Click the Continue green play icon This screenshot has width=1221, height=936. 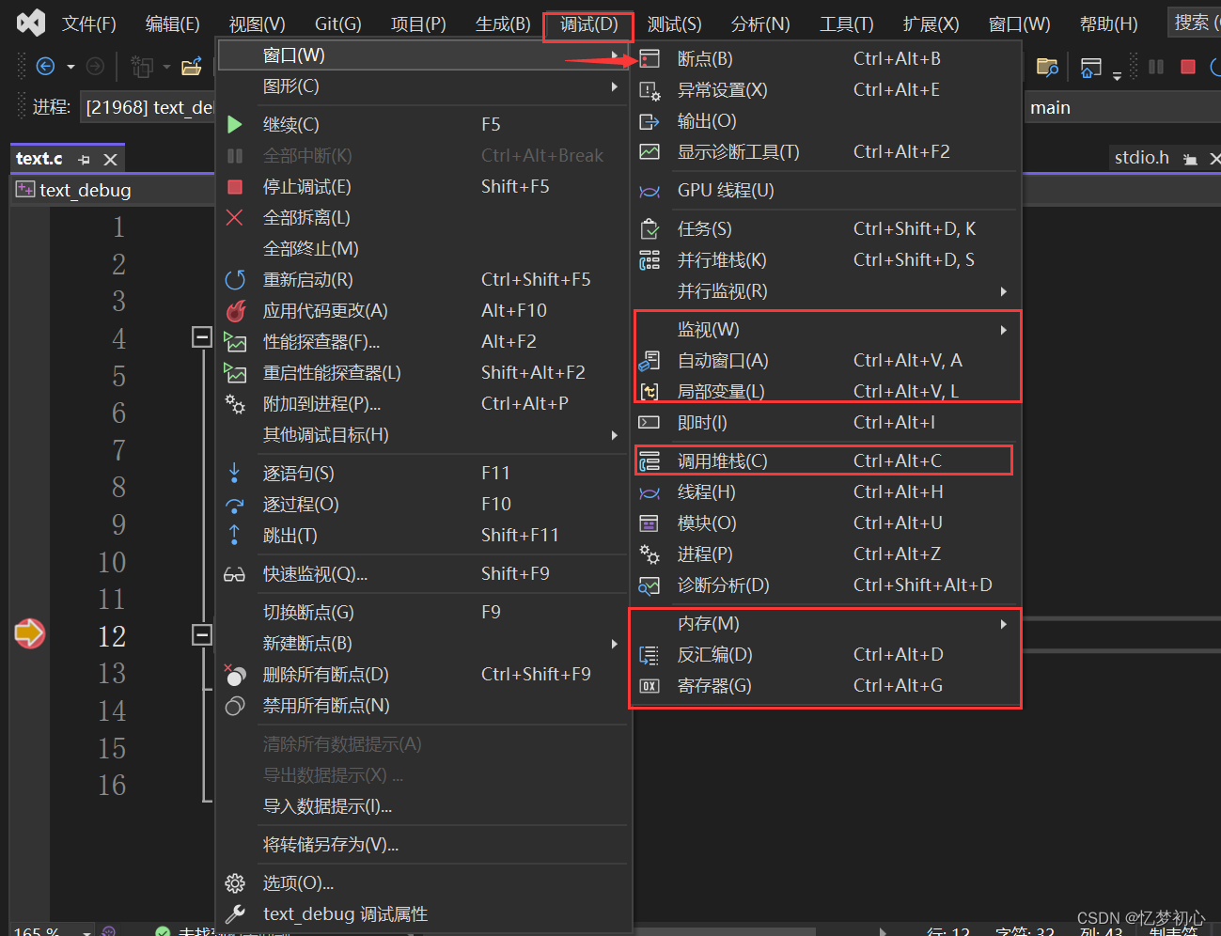[x=235, y=124]
